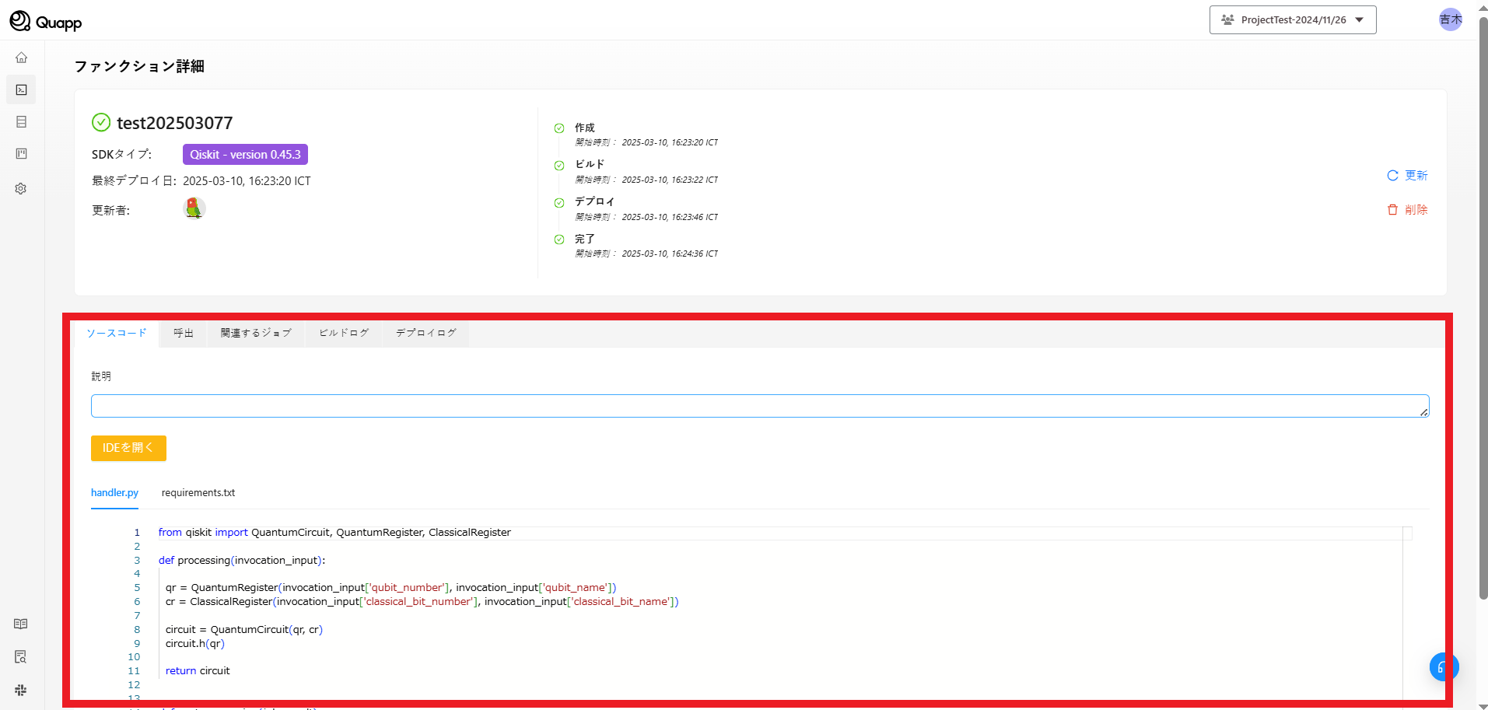The width and height of the screenshot is (1488, 710).
Task: Select the functions terminal icon in sidebar
Action: pyautogui.click(x=21, y=90)
